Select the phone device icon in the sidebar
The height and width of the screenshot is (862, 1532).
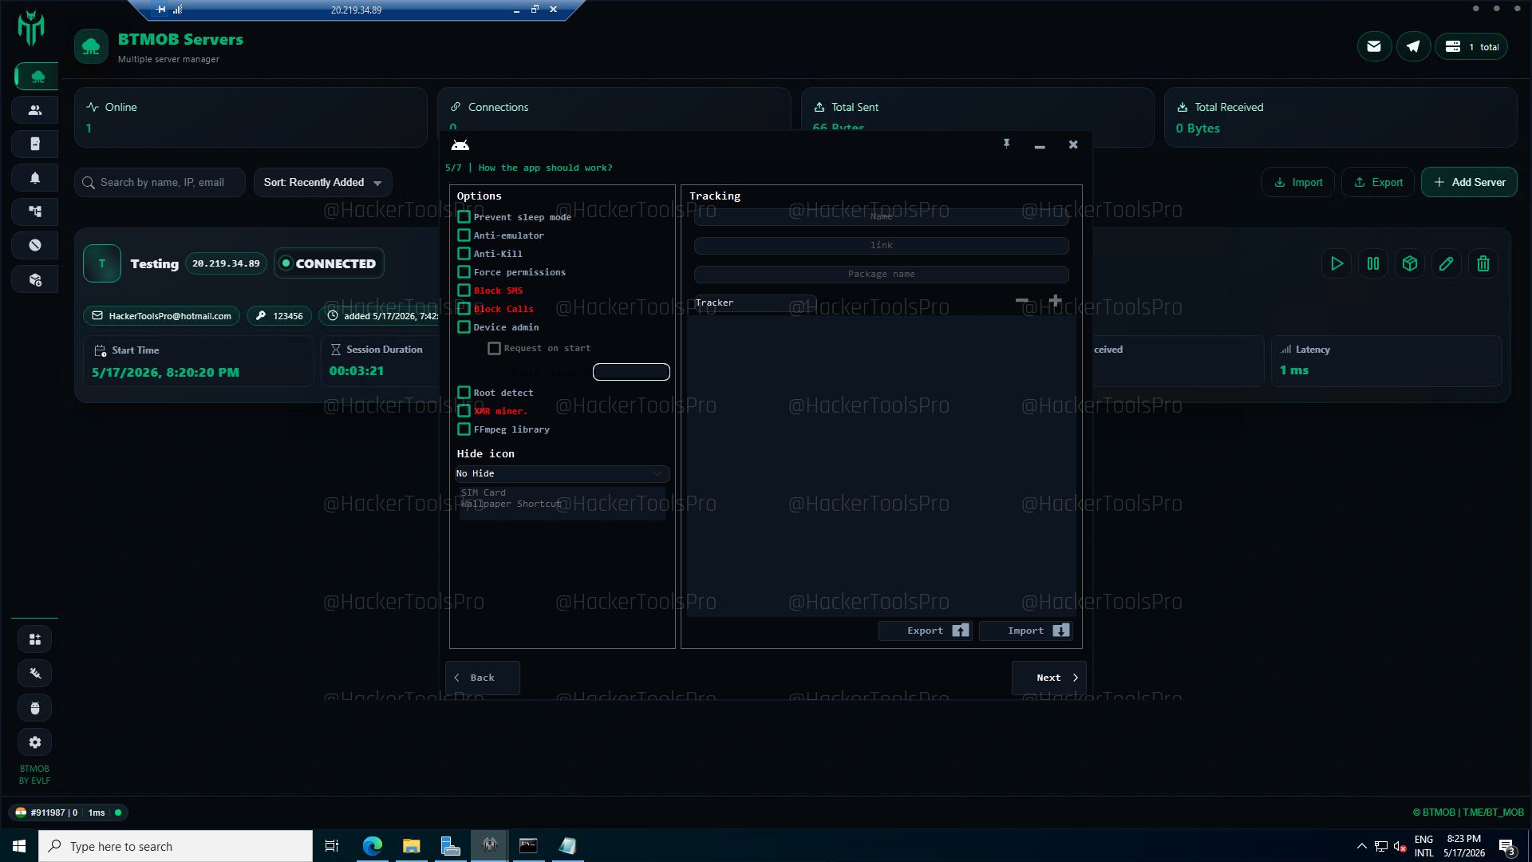click(x=35, y=144)
